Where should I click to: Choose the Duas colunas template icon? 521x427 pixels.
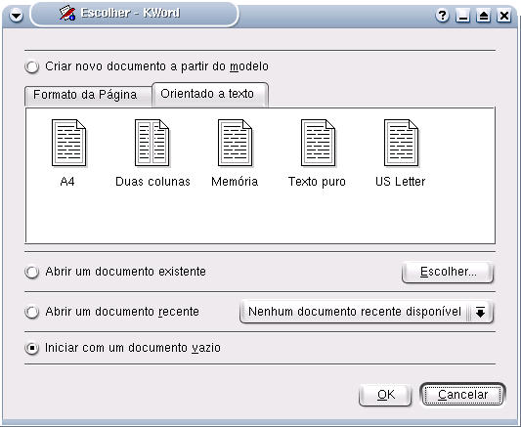(152, 143)
